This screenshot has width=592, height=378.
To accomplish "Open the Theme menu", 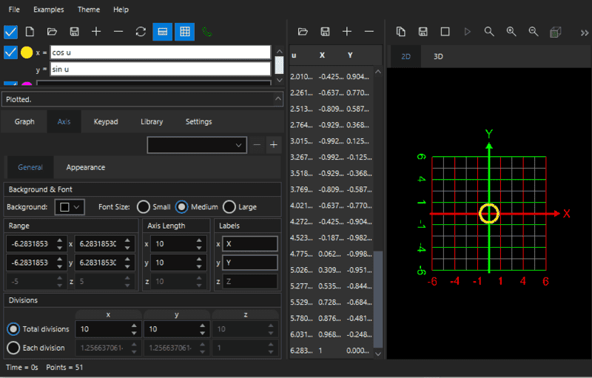I will coord(88,10).
